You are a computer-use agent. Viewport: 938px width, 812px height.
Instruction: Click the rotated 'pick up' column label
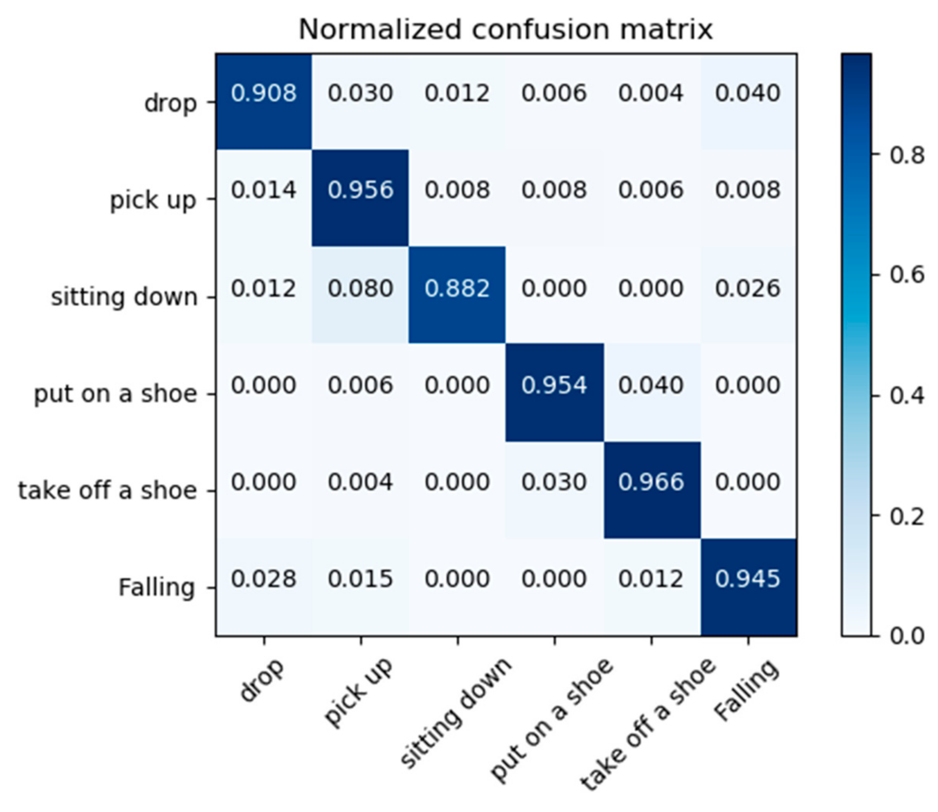[x=358, y=692]
